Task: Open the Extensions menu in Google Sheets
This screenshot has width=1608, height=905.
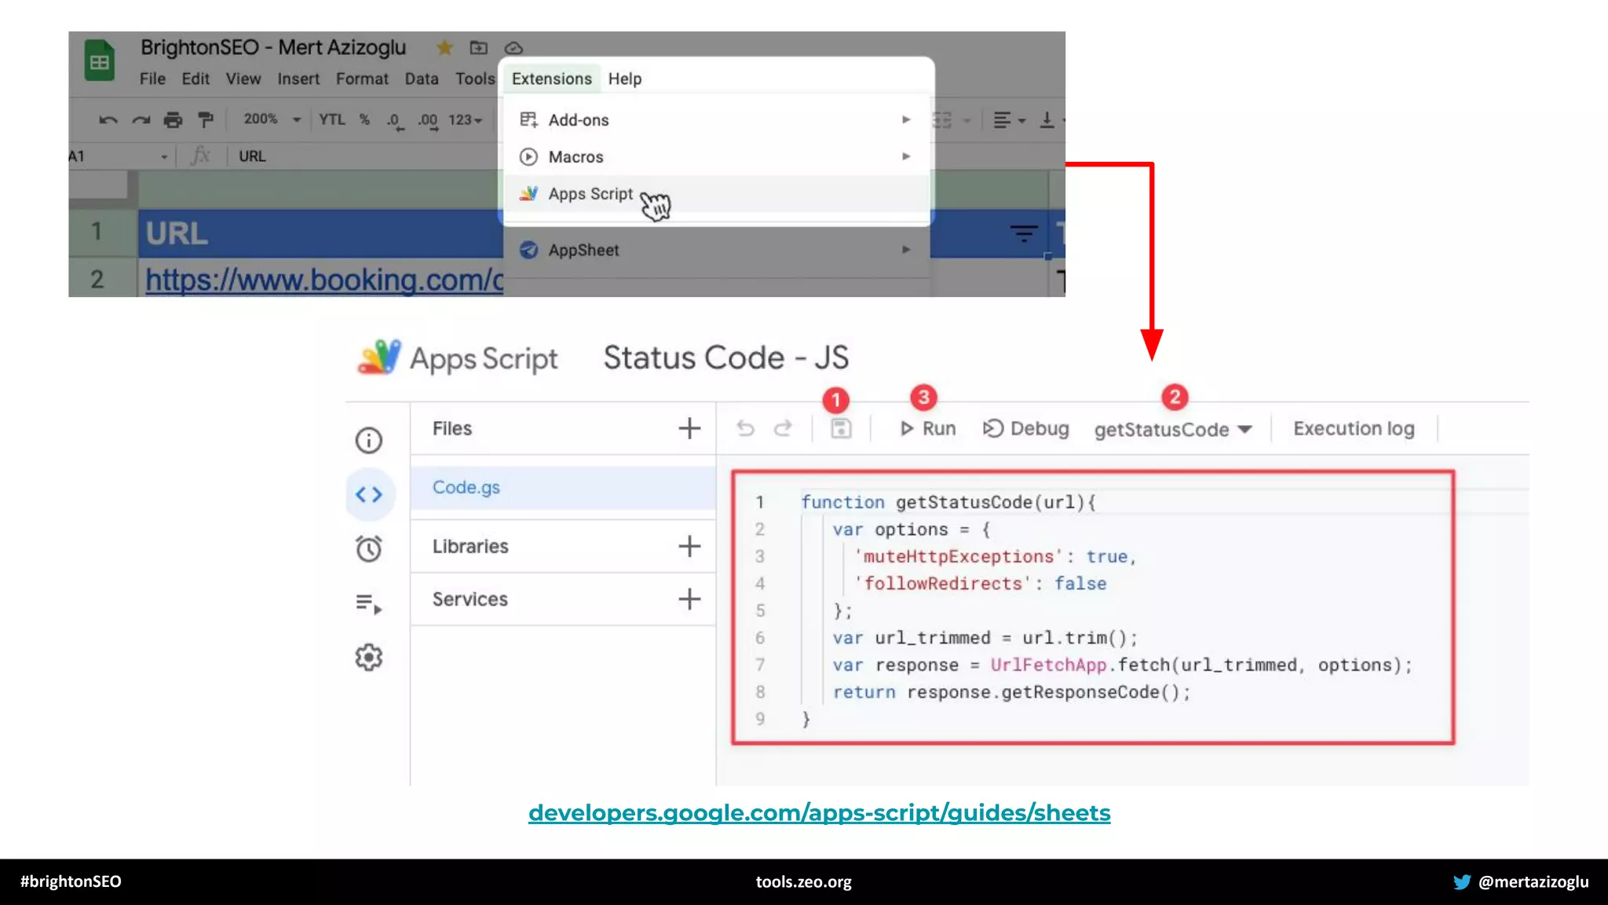Action: point(551,79)
